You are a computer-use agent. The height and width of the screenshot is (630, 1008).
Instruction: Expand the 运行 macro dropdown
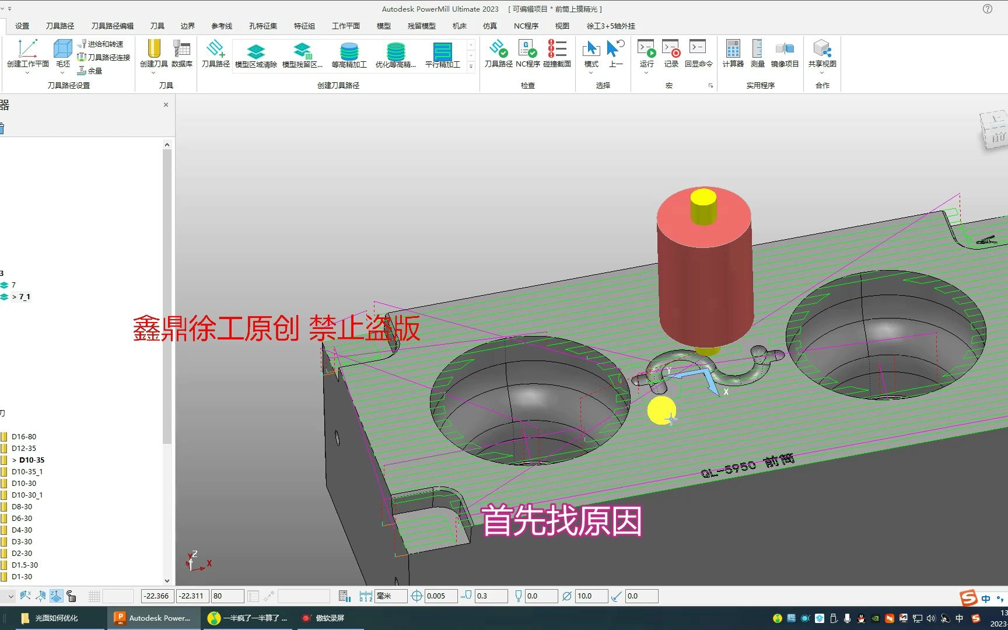pos(646,73)
